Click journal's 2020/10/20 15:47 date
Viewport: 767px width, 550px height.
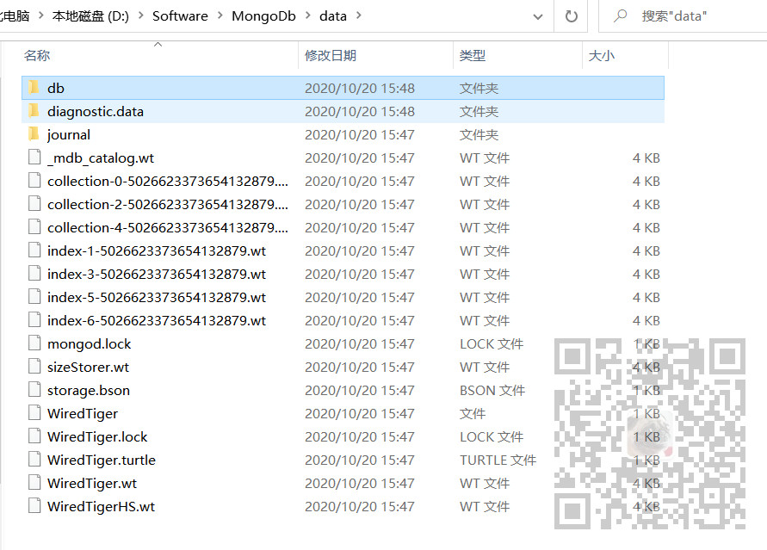(x=360, y=134)
